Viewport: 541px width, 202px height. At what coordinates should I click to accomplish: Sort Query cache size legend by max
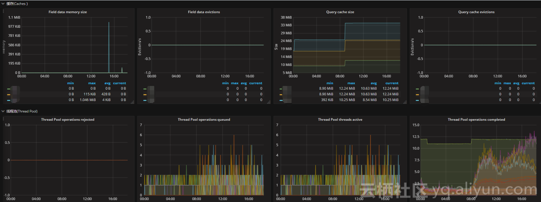pos(351,83)
